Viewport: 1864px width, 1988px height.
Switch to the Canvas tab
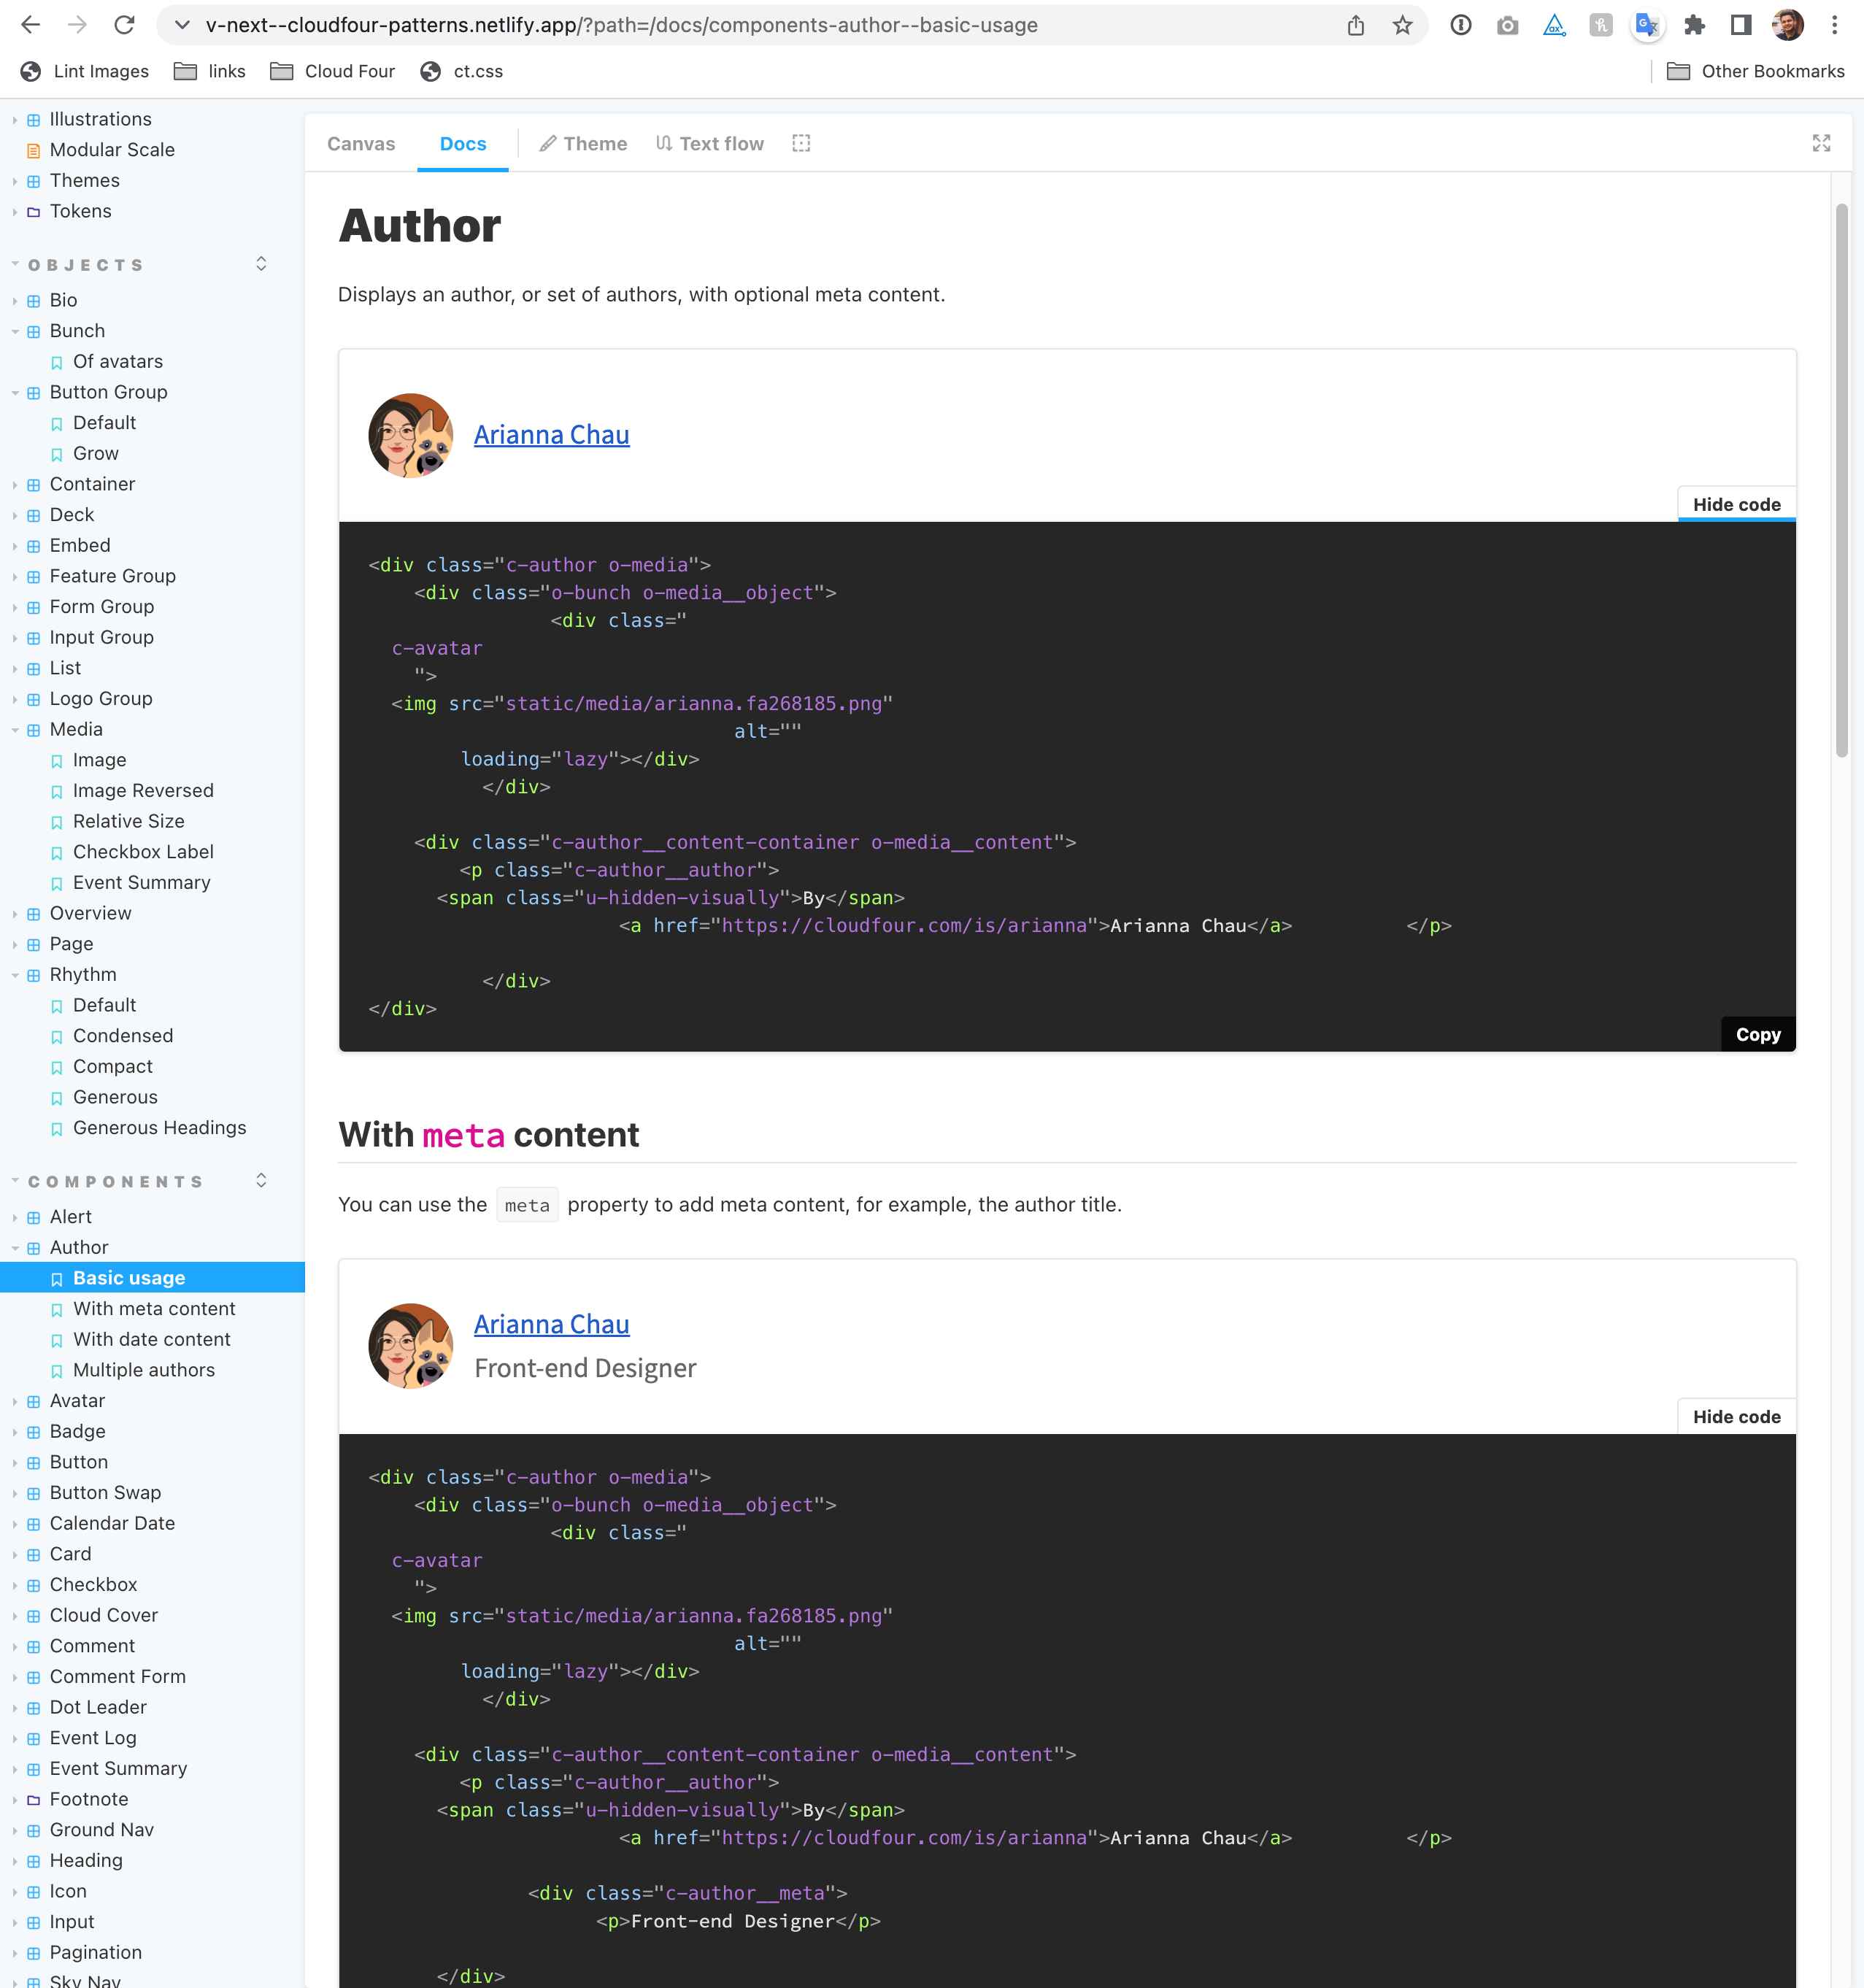[x=361, y=143]
